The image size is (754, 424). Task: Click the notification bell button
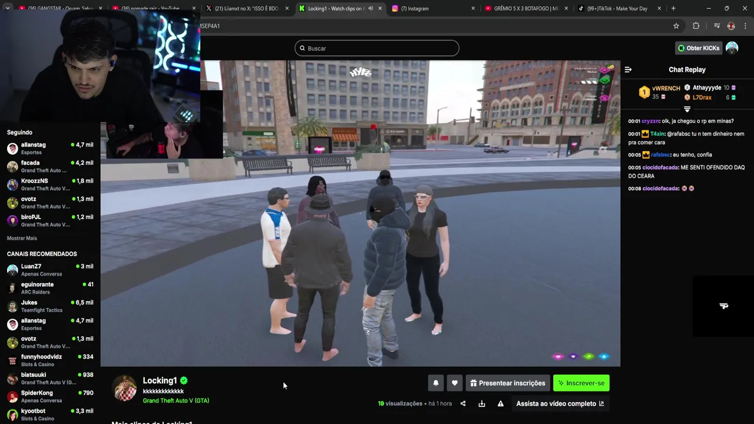436,383
